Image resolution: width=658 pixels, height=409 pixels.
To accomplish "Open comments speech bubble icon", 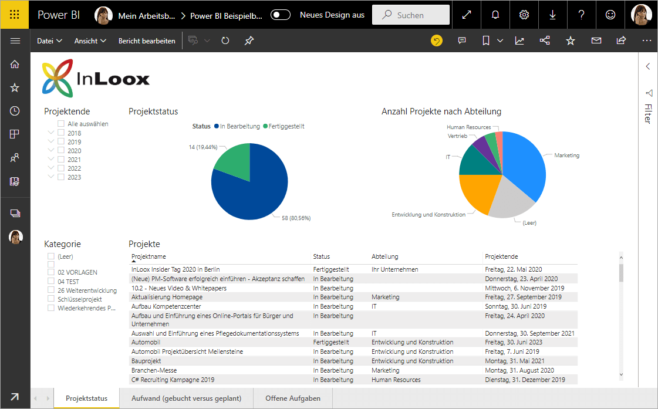I will (x=462, y=40).
